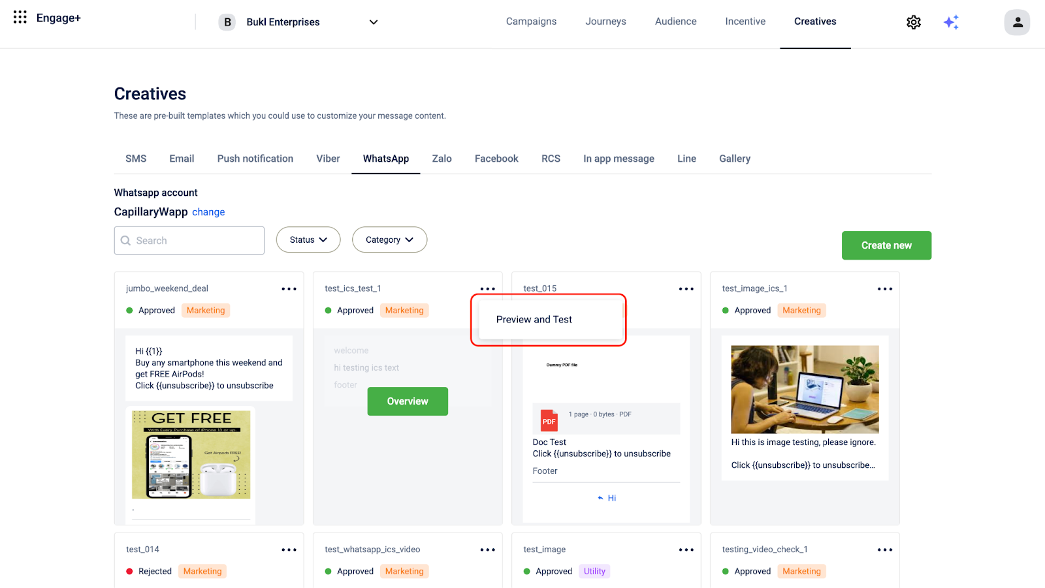Select the Creatives top menu
Viewport: 1045px width, 588px height.
click(815, 22)
